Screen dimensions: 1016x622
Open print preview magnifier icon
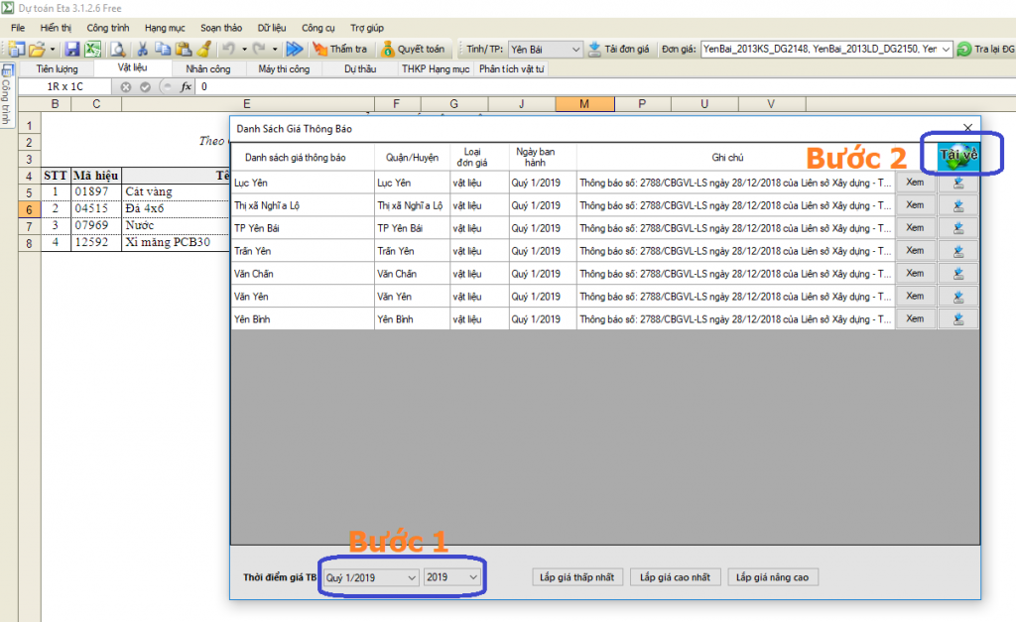(x=118, y=49)
